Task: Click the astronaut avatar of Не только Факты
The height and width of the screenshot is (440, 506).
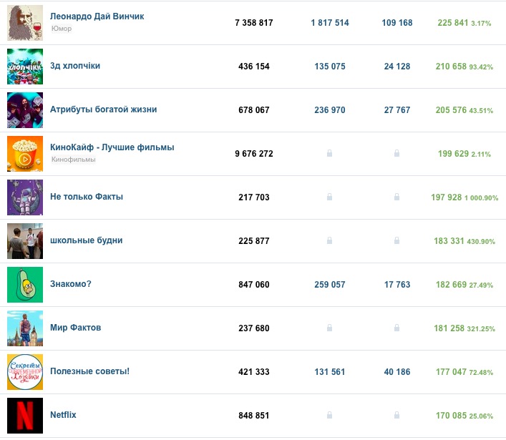Action: (25, 197)
